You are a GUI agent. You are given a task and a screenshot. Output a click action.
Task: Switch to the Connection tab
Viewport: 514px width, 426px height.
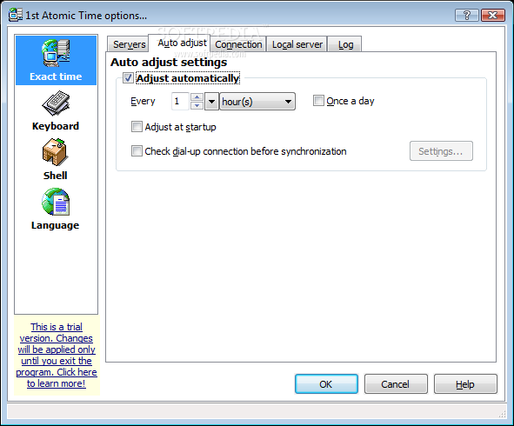tap(238, 44)
